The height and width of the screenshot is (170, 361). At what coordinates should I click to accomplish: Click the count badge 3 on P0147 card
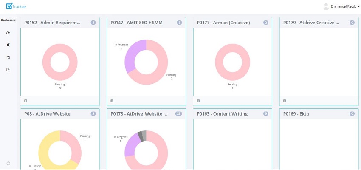pyautogui.click(x=179, y=23)
